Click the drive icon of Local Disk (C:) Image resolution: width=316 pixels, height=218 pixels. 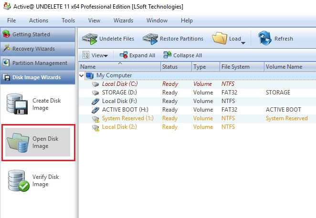(95, 84)
